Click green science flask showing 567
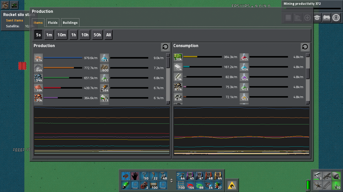This screenshot has width=343, height=192. (x=105, y=78)
